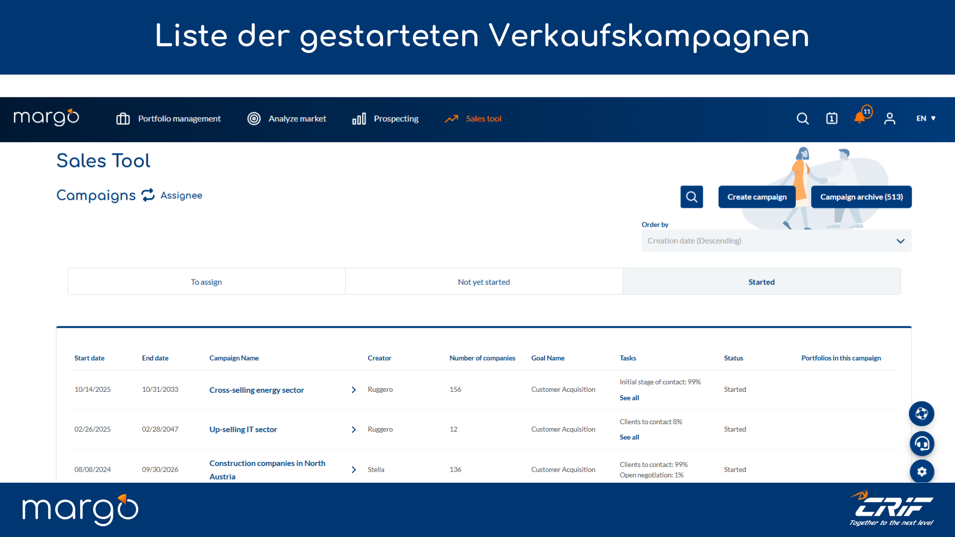Open Construction companies in North Austria campaign

pos(267,469)
